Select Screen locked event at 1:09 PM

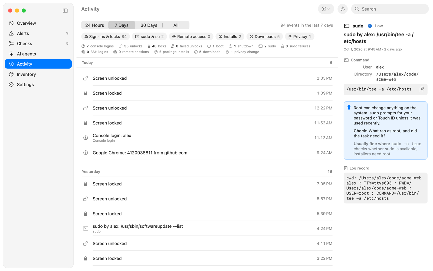pos(207,93)
